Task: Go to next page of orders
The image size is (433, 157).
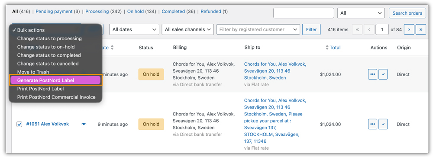Action: point(409,29)
